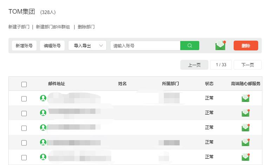Click the 新增账号 button
Viewport: 274px width, 165px height.
24,46
